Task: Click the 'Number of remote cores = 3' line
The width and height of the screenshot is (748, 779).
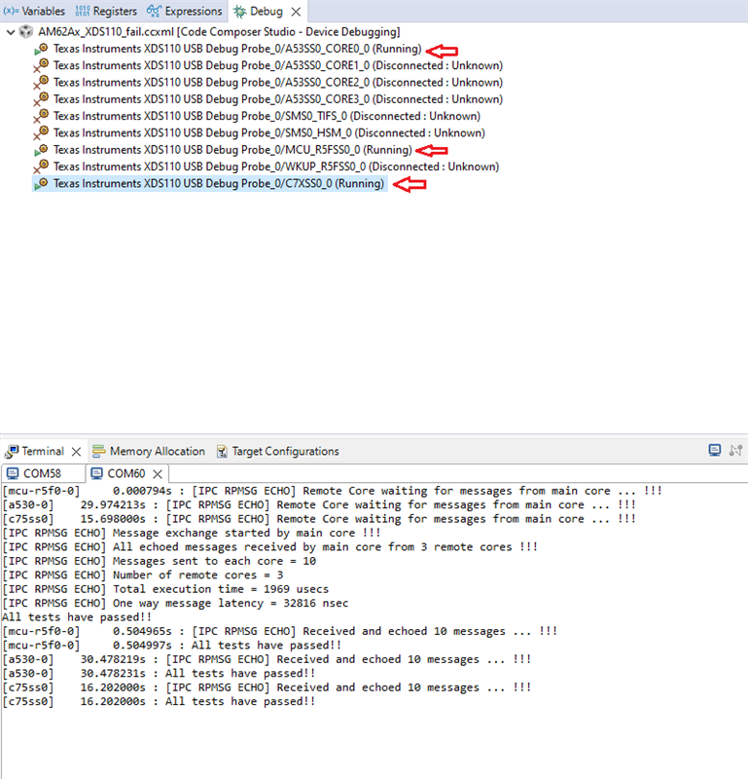Action: click(x=142, y=575)
